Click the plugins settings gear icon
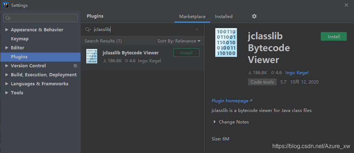This screenshot has height=153, width=354. pyautogui.click(x=254, y=16)
